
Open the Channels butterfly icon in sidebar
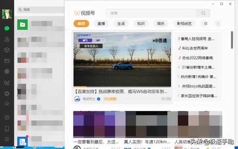[7, 83]
